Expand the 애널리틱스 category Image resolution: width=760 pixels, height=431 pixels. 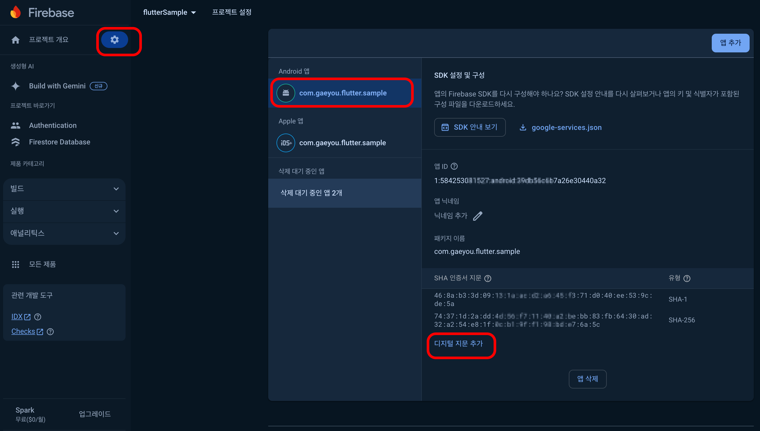click(x=64, y=233)
